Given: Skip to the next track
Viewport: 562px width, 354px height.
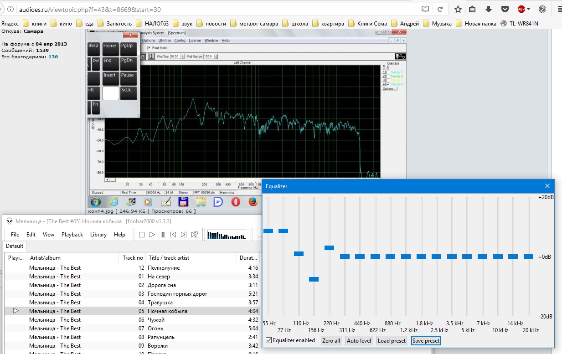Looking at the screenshot, I should coord(184,235).
